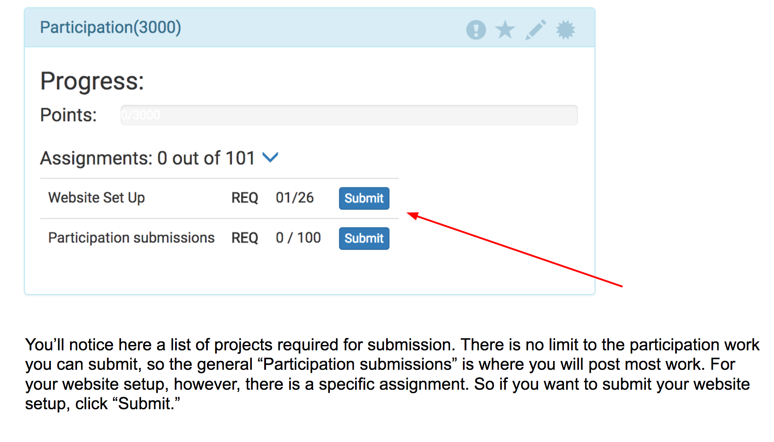The height and width of the screenshot is (442, 774).
Task: Click the starburst badge icon
Action: (566, 30)
